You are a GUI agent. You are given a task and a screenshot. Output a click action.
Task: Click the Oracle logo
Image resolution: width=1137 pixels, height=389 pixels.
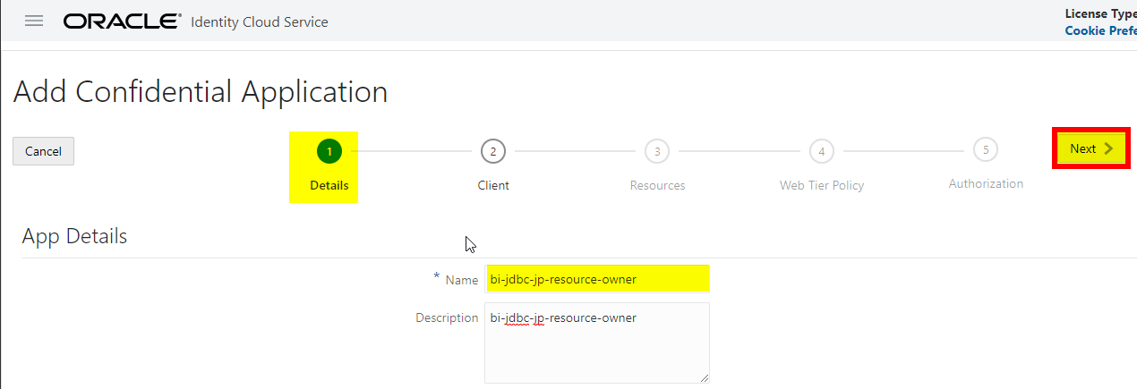[123, 21]
